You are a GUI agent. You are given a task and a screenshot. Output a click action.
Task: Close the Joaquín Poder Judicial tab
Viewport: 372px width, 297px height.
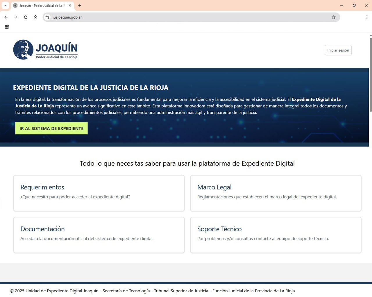[70, 6]
